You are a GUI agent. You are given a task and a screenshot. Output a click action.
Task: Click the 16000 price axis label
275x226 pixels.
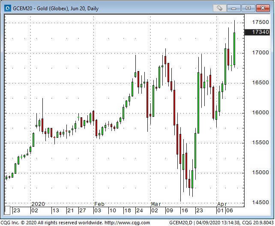[x=260, y=113]
